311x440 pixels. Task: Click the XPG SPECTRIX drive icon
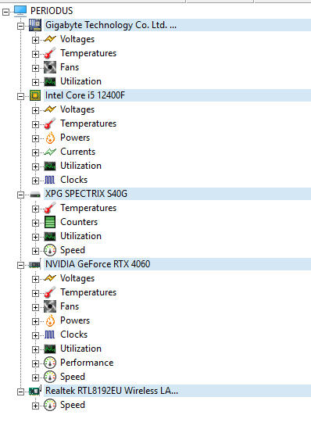[x=35, y=194]
